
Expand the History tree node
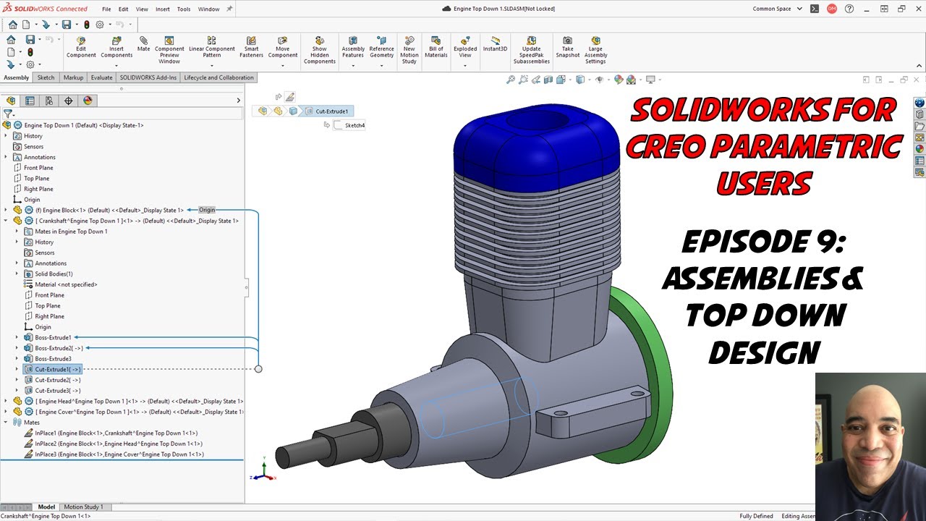[7, 135]
